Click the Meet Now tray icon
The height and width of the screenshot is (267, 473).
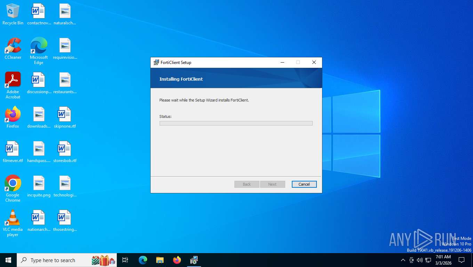pyautogui.click(x=411, y=260)
